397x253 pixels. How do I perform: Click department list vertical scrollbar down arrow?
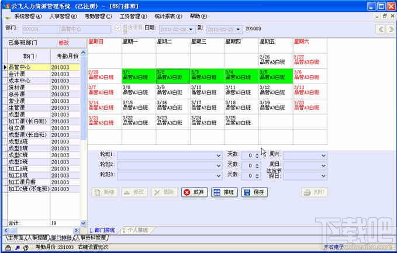click(83, 223)
